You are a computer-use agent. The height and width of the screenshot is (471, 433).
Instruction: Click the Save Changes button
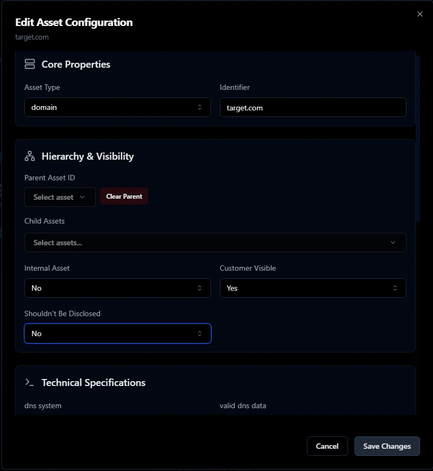click(387, 446)
